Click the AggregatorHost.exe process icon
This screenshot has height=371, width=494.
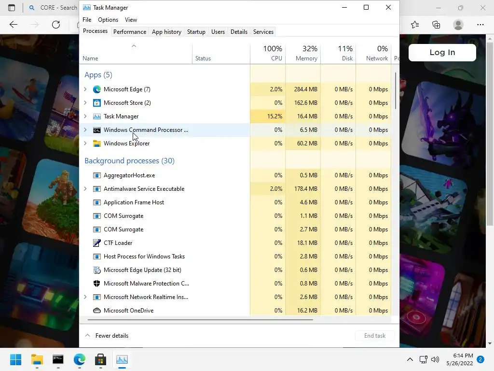[x=96, y=175]
